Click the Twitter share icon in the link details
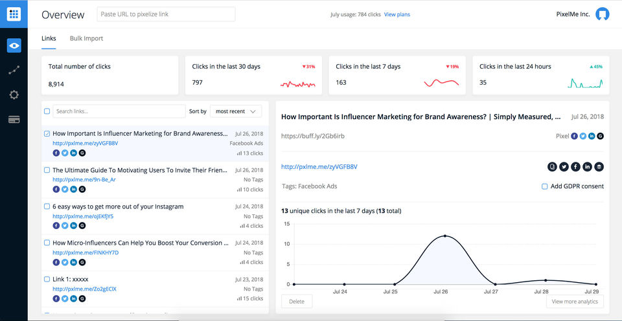This screenshot has height=321, width=622. [x=564, y=167]
